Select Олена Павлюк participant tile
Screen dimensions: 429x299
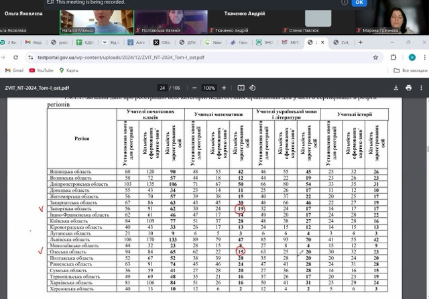pos(318,22)
